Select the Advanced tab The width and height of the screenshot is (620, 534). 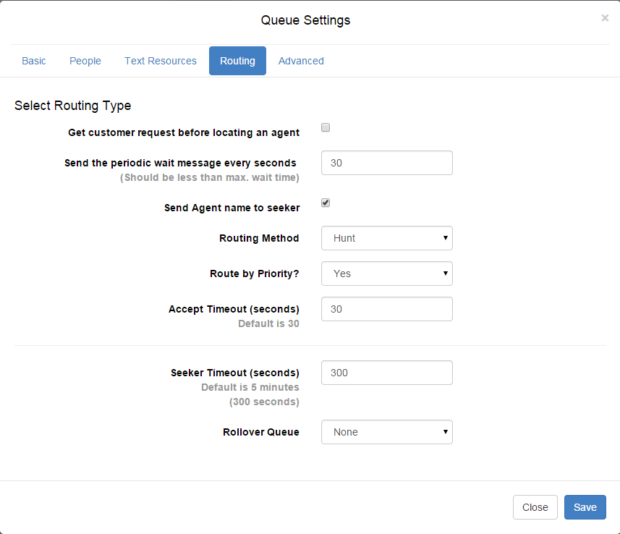click(301, 61)
